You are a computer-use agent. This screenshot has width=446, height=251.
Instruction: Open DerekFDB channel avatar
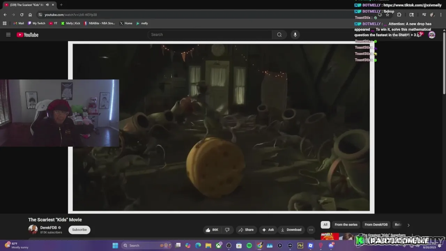click(33, 229)
